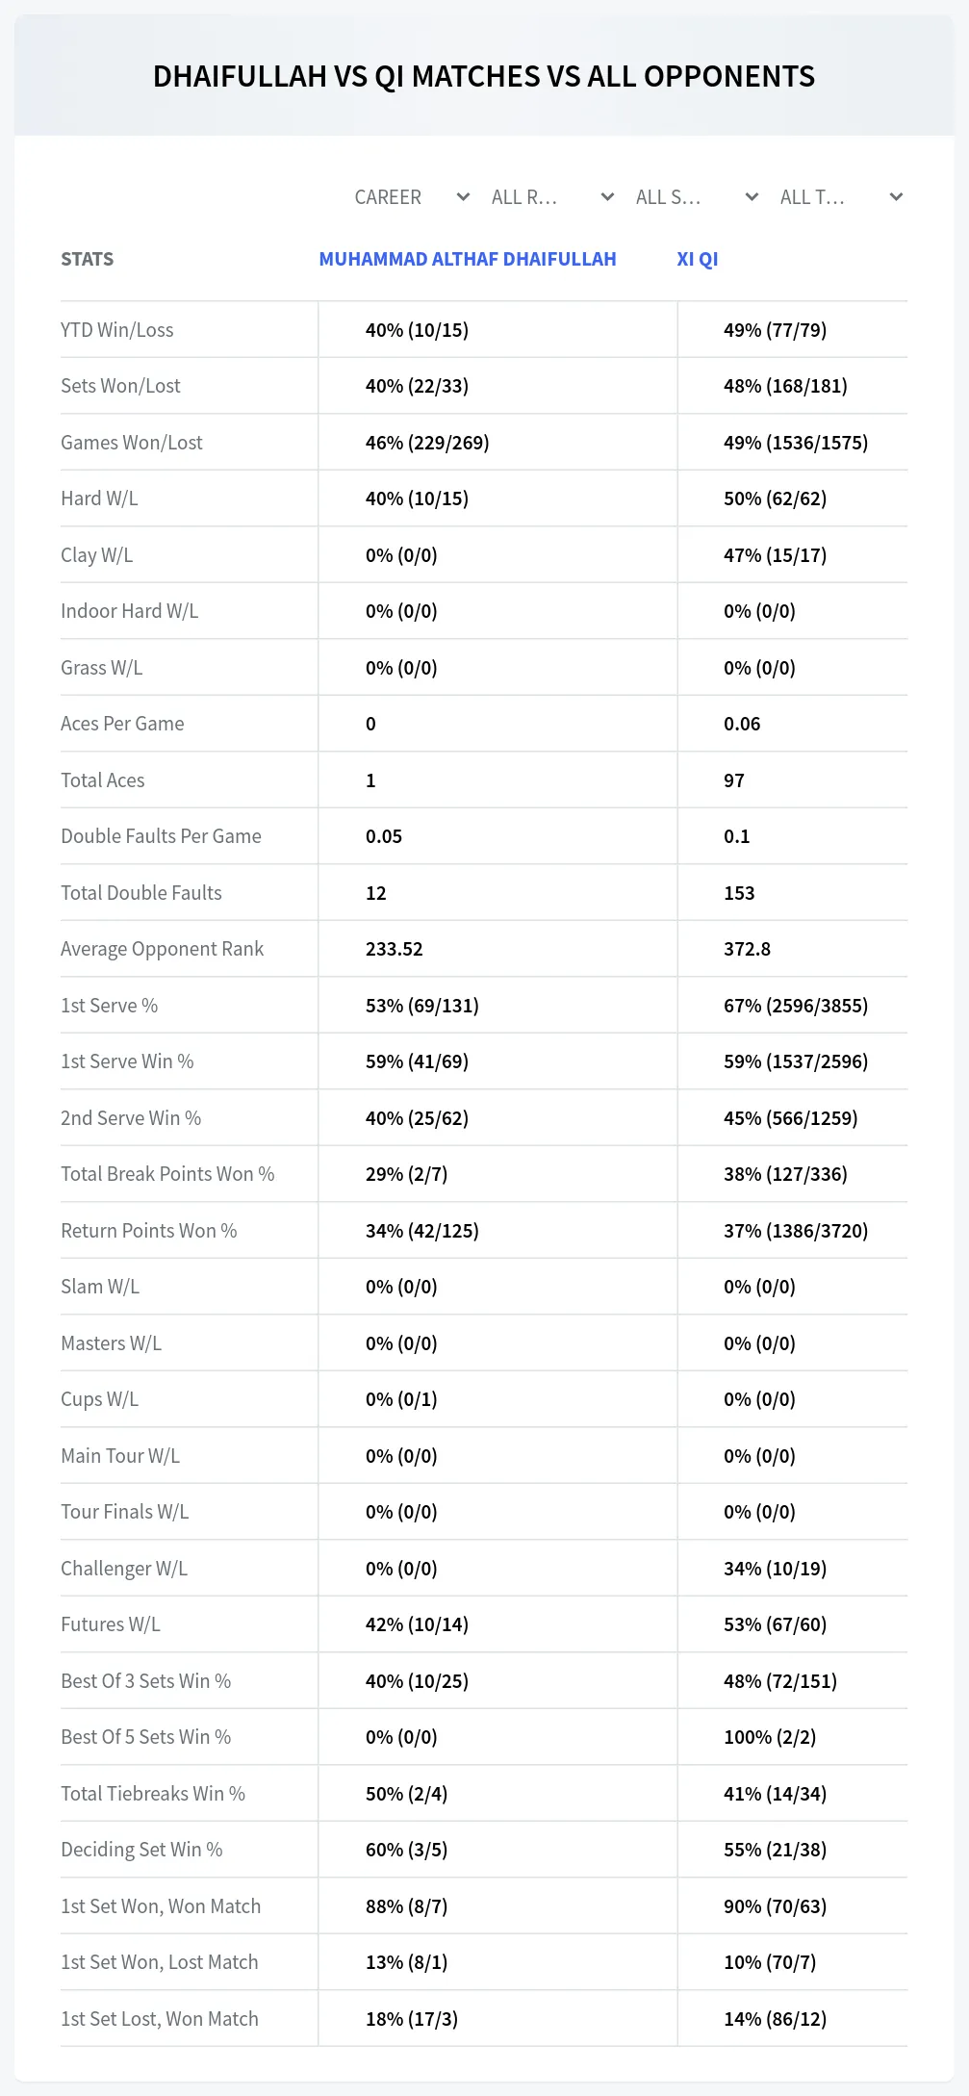Open the Xi Qi player link
The image size is (969, 2096).
point(698,259)
